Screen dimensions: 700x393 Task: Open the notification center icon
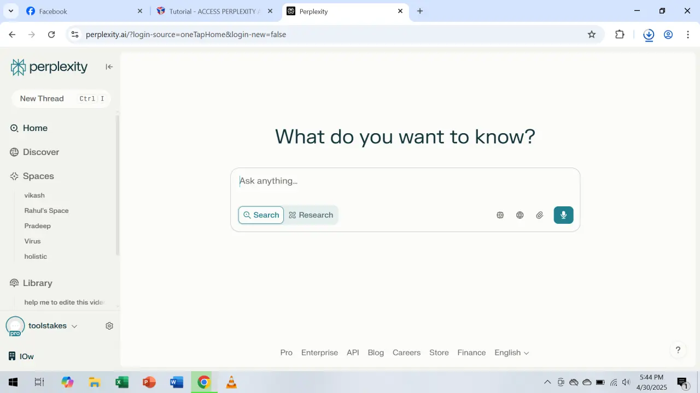682,383
